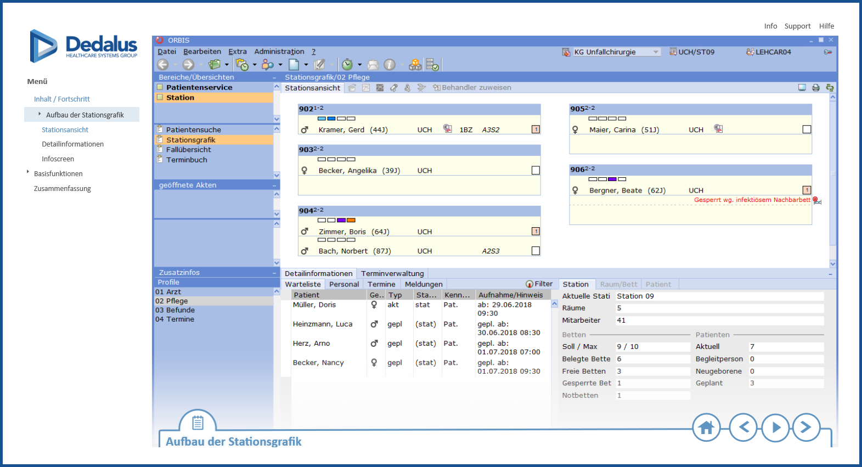Open the Detailinformationen link in Menü
This screenshot has width=862, height=467.
pyautogui.click(x=72, y=144)
